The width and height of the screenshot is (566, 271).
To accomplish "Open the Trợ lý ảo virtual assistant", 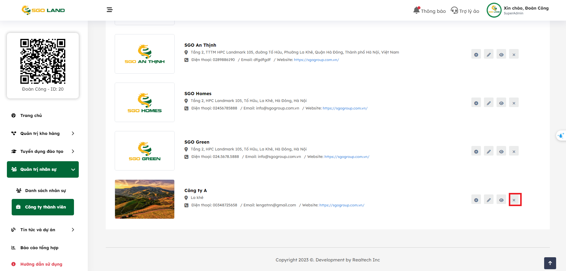I will [465, 11].
